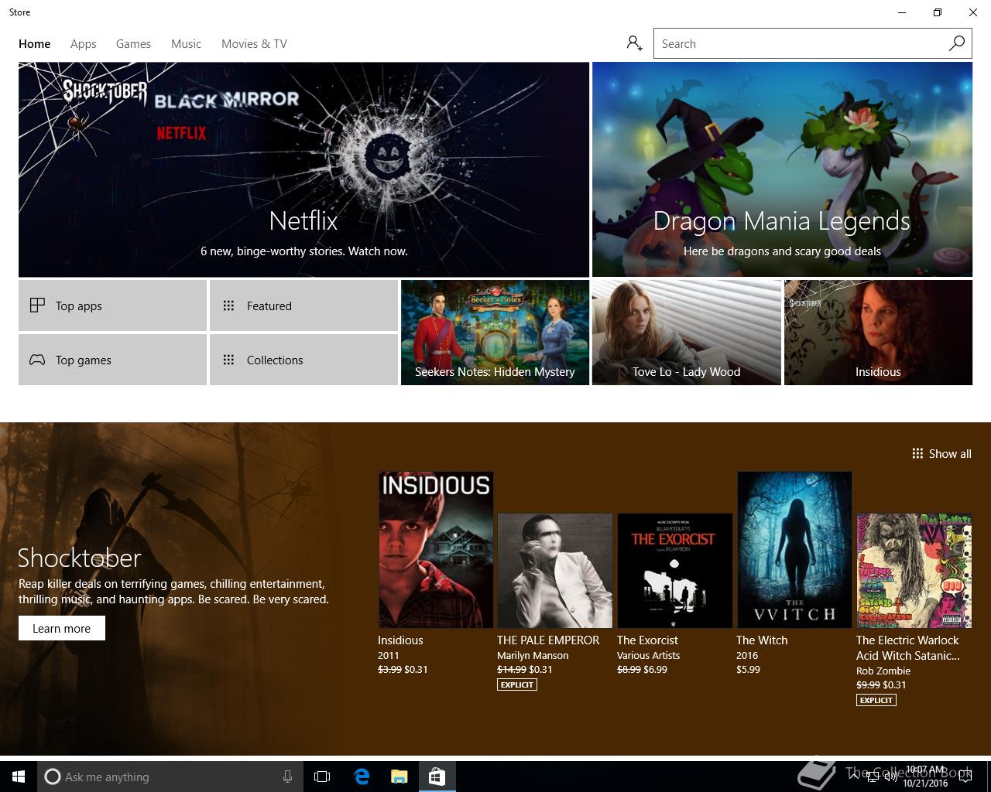Click 'The Exorcist' title text
The height and width of the screenshot is (792, 991).
[x=647, y=640]
